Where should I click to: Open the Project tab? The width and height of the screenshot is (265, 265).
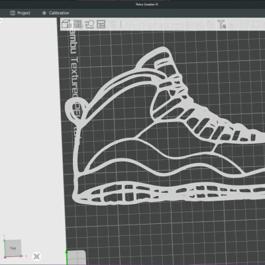point(20,13)
